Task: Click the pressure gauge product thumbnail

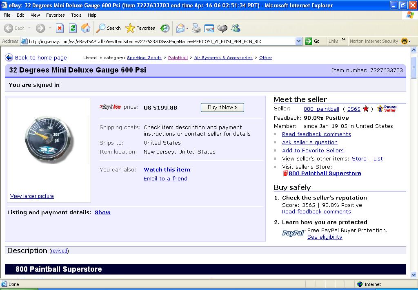Action: tap(49, 139)
